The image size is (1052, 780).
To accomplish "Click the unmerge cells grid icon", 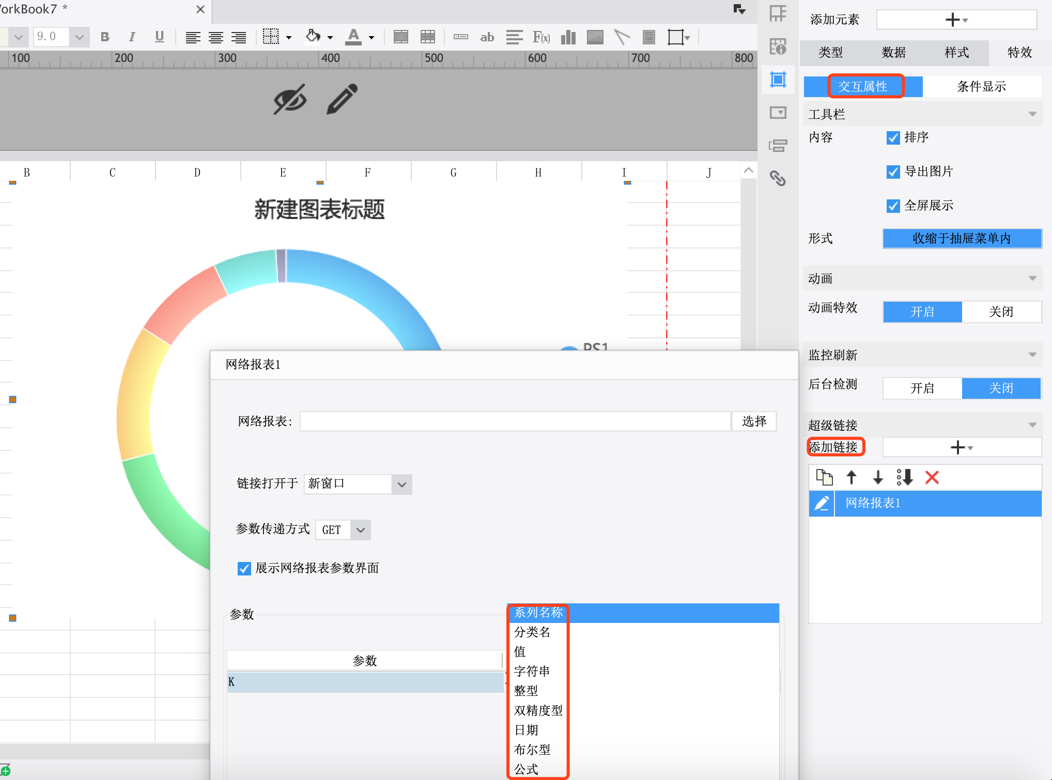I will [x=428, y=37].
